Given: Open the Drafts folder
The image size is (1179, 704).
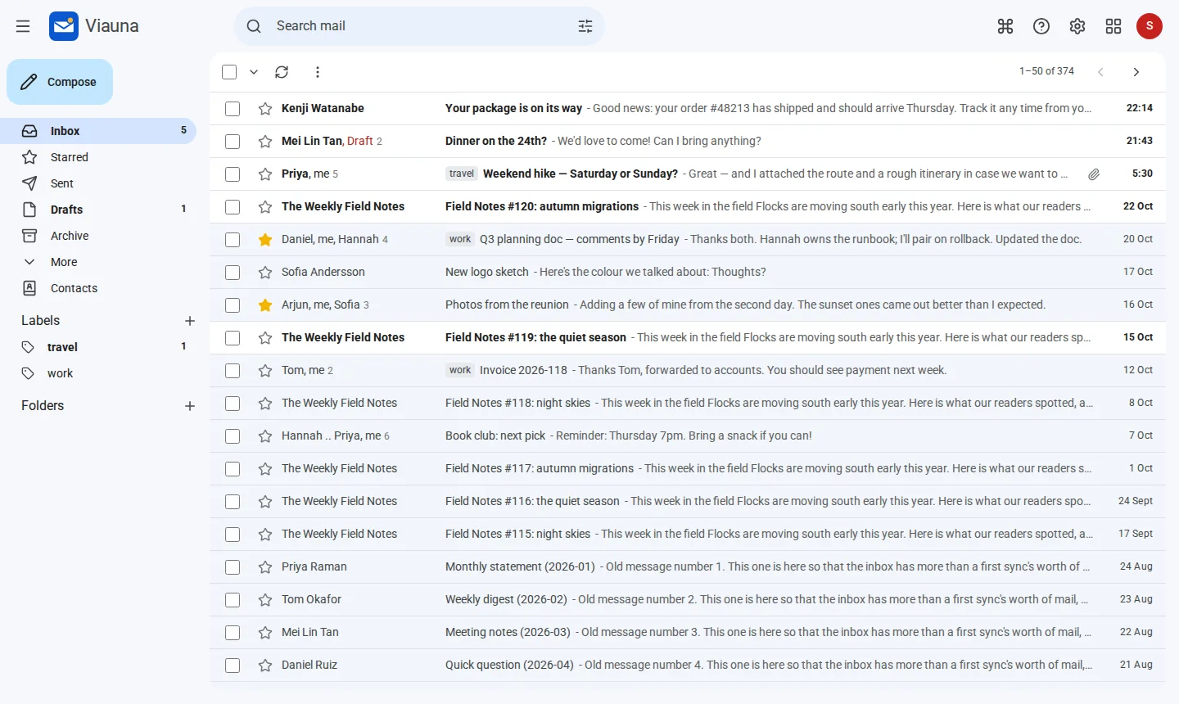Looking at the screenshot, I should [98, 210].
